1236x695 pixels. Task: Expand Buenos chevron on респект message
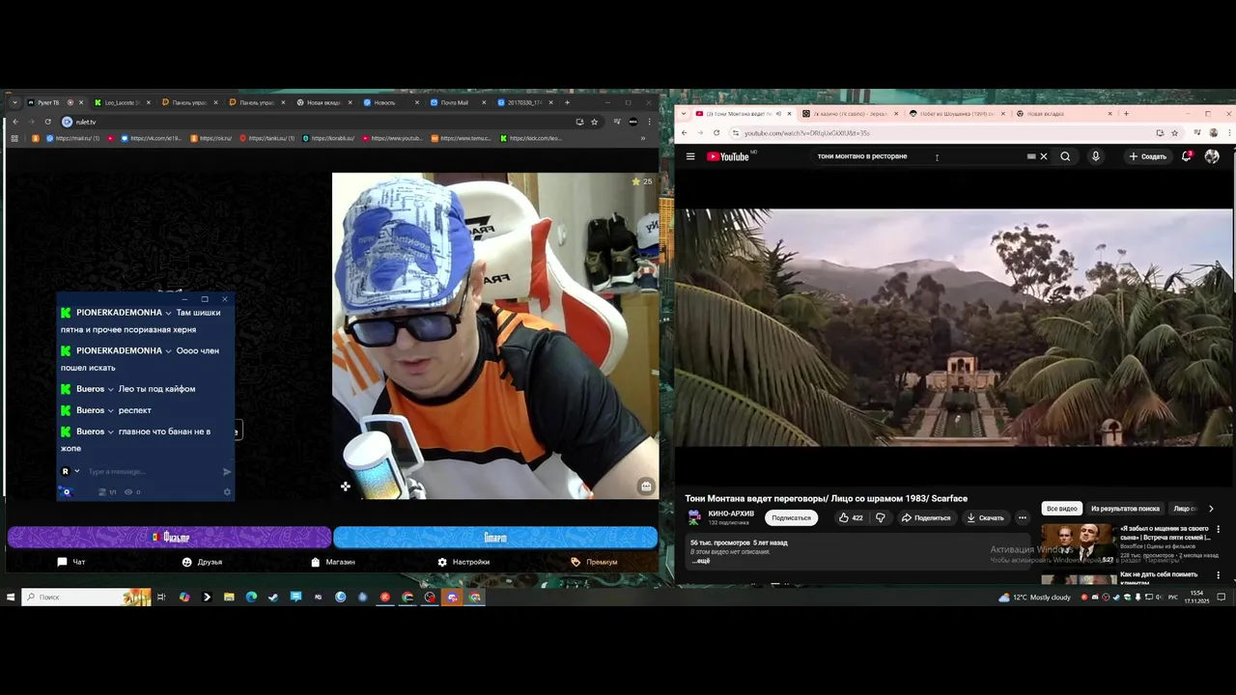[x=110, y=410]
